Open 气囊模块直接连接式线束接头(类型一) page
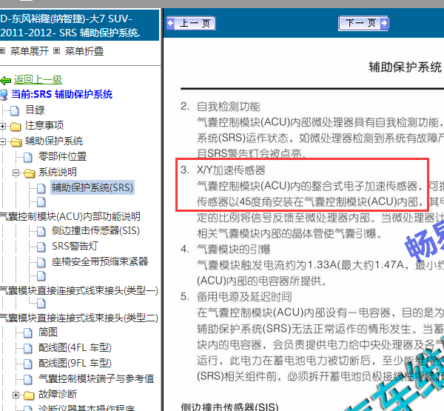 tap(79, 290)
